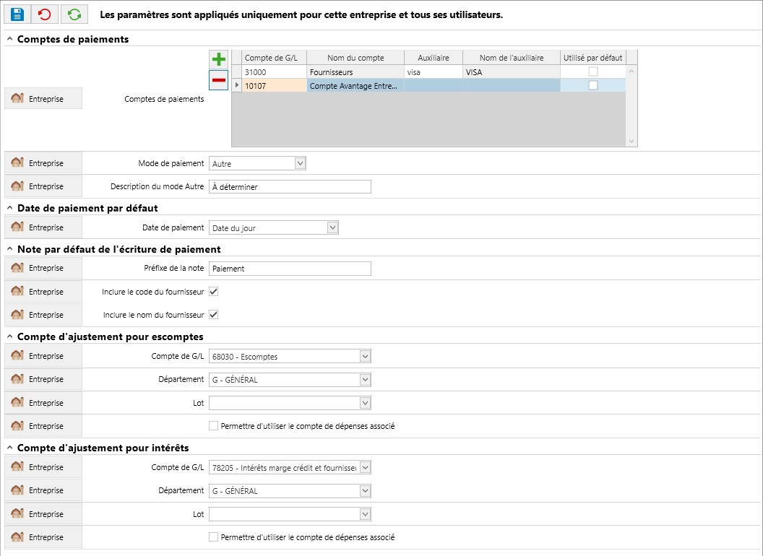Click the Nom du compte column header
This screenshot has width=763, height=556.
click(355, 57)
